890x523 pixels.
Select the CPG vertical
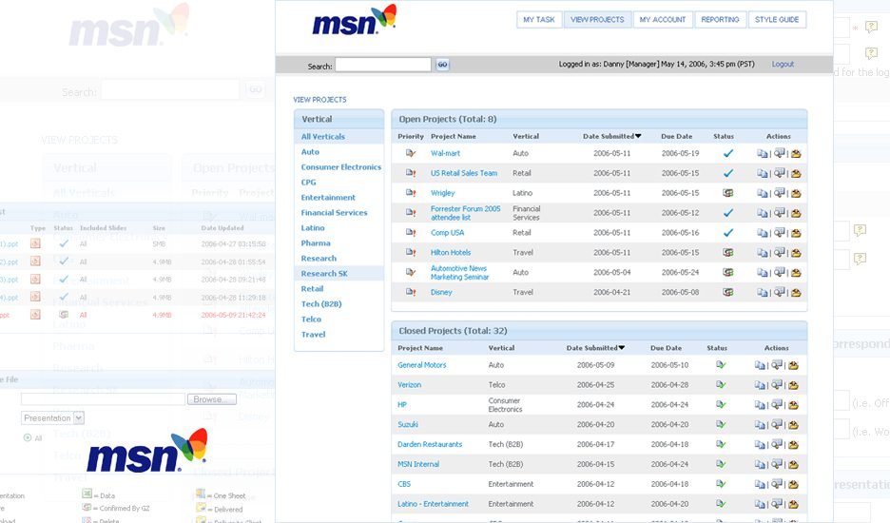pos(308,183)
